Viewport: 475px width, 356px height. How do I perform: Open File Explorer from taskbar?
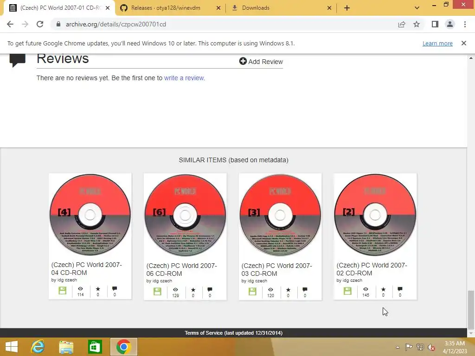(66, 347)
